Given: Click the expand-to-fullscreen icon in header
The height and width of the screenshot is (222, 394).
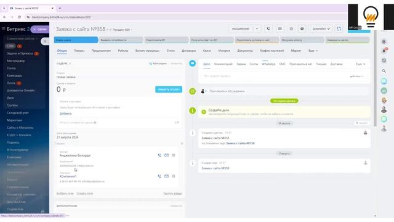Looking at the screenshot, I should click(339, 29).
